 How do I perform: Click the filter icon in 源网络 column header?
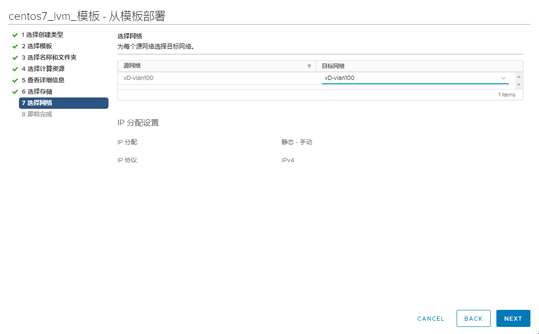click(x=309, y=66)
